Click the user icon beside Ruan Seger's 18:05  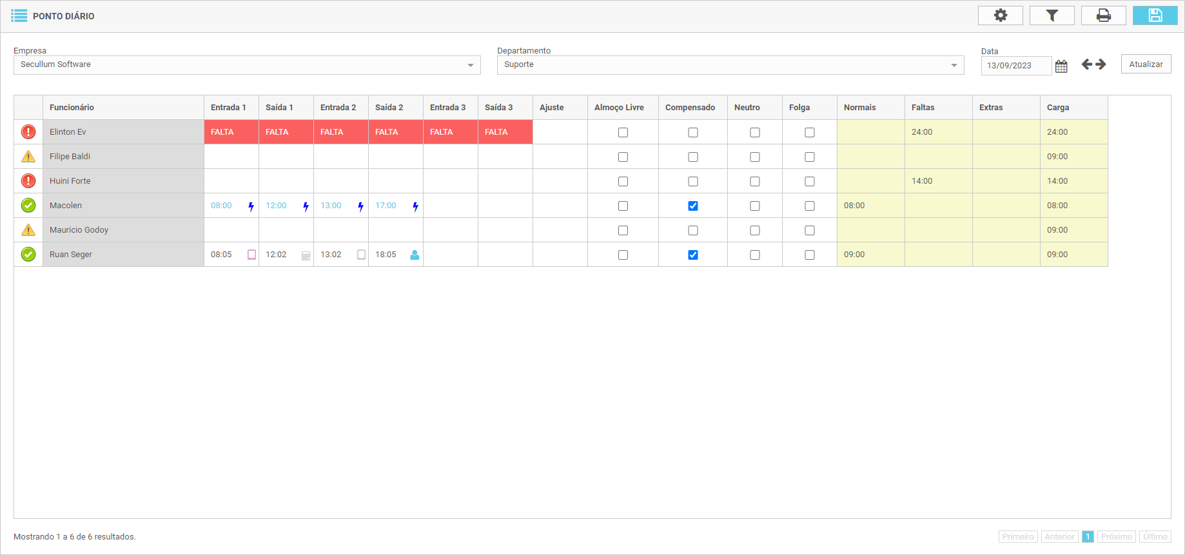click(415, 255)
